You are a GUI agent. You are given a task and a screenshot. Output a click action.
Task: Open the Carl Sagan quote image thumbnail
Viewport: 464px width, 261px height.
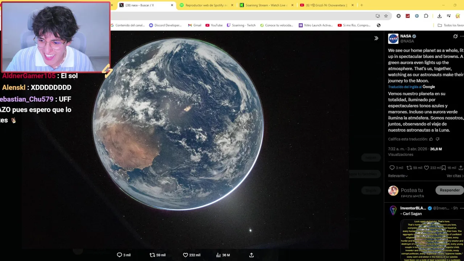tap(432, 239)
